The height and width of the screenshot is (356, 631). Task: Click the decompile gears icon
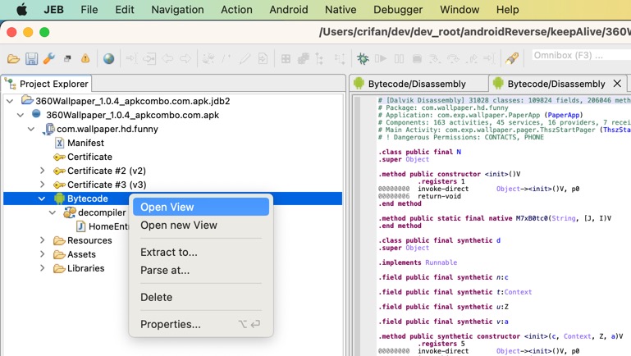208,59
